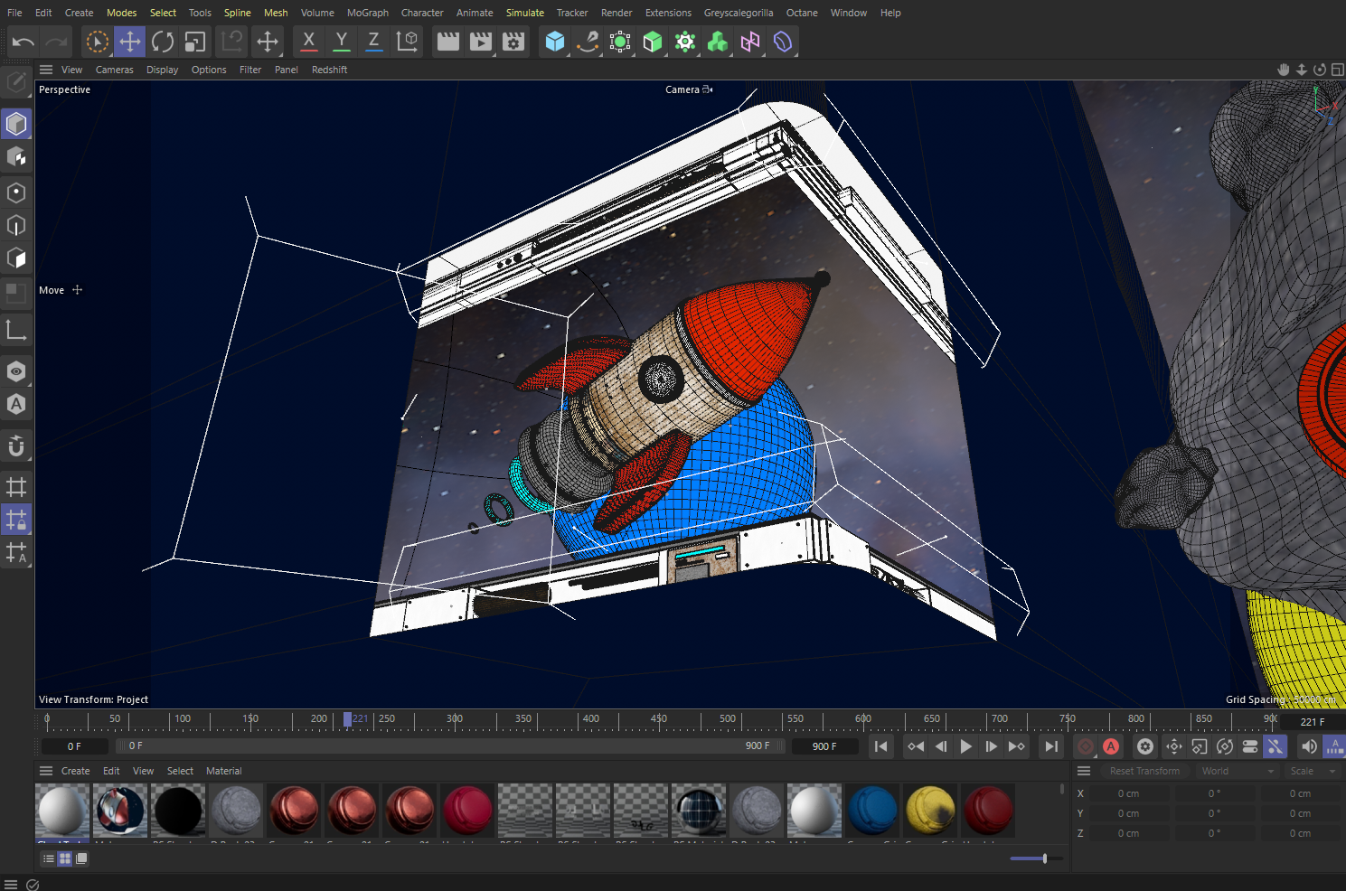This screenshot has width=1346, height=891.
Task: Toggle the Workplane grid icon
Action: [16, 487]
